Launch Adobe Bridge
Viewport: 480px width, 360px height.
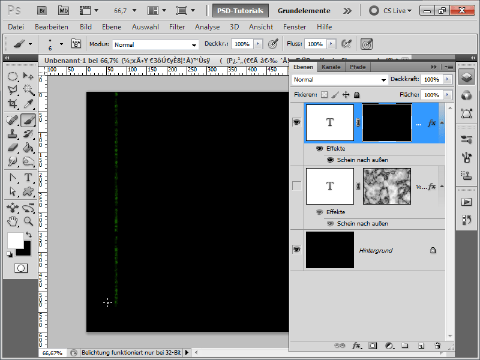[42, 11]
